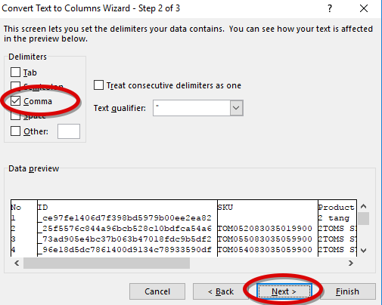Enable the Other delimiter checkbox
Screen dimensions: 382x305
[x=15, y=131]
